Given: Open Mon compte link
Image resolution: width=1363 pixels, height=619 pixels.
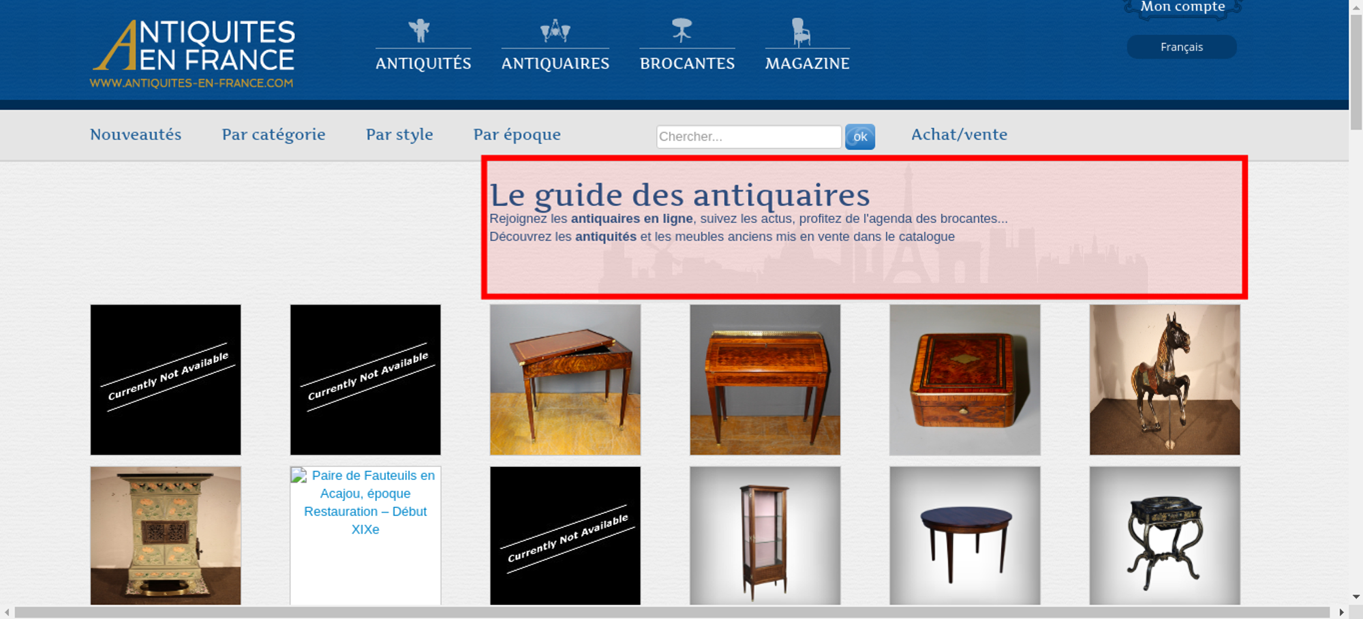Looking at the screenshot, I should click(x=1182, y=7).
